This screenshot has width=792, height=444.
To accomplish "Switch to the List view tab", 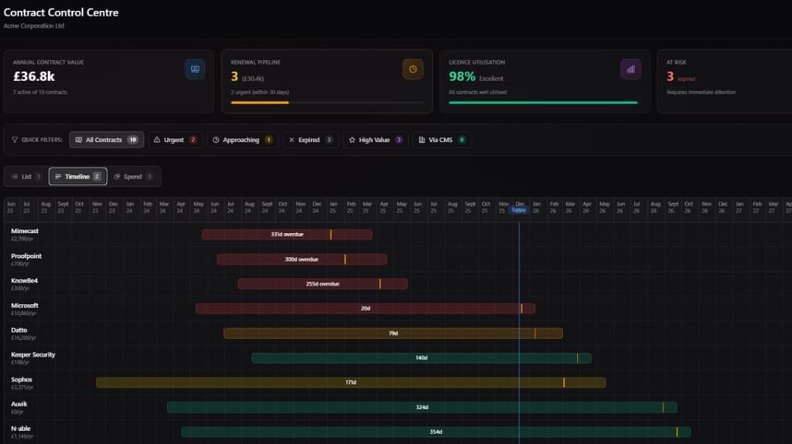I will (26, 177).
